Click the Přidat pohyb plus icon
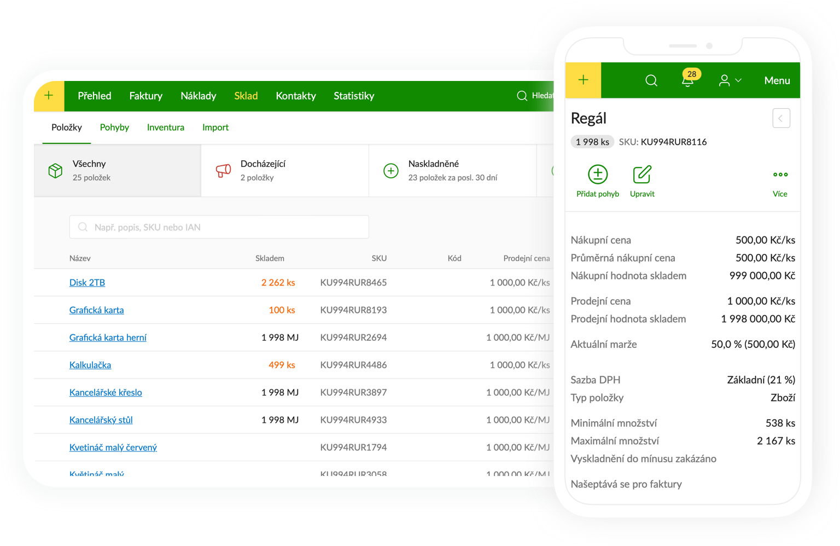This screenshot has height=546, width=840. point(597,175)
